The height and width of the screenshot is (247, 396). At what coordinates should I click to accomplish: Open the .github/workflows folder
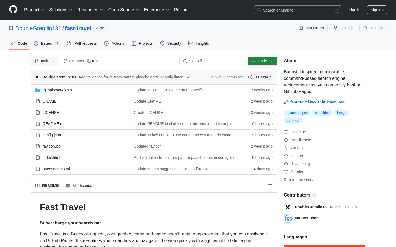coord(57,90)
